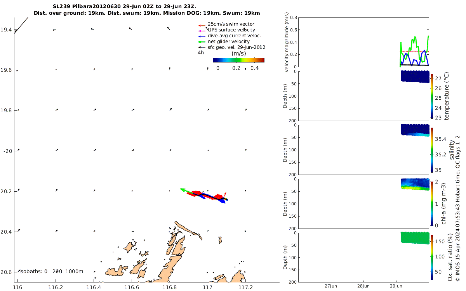Viewport: 466px width, 291px height.
Task: Click the 'salinity' colorbar label
Action: coord(451,149)
